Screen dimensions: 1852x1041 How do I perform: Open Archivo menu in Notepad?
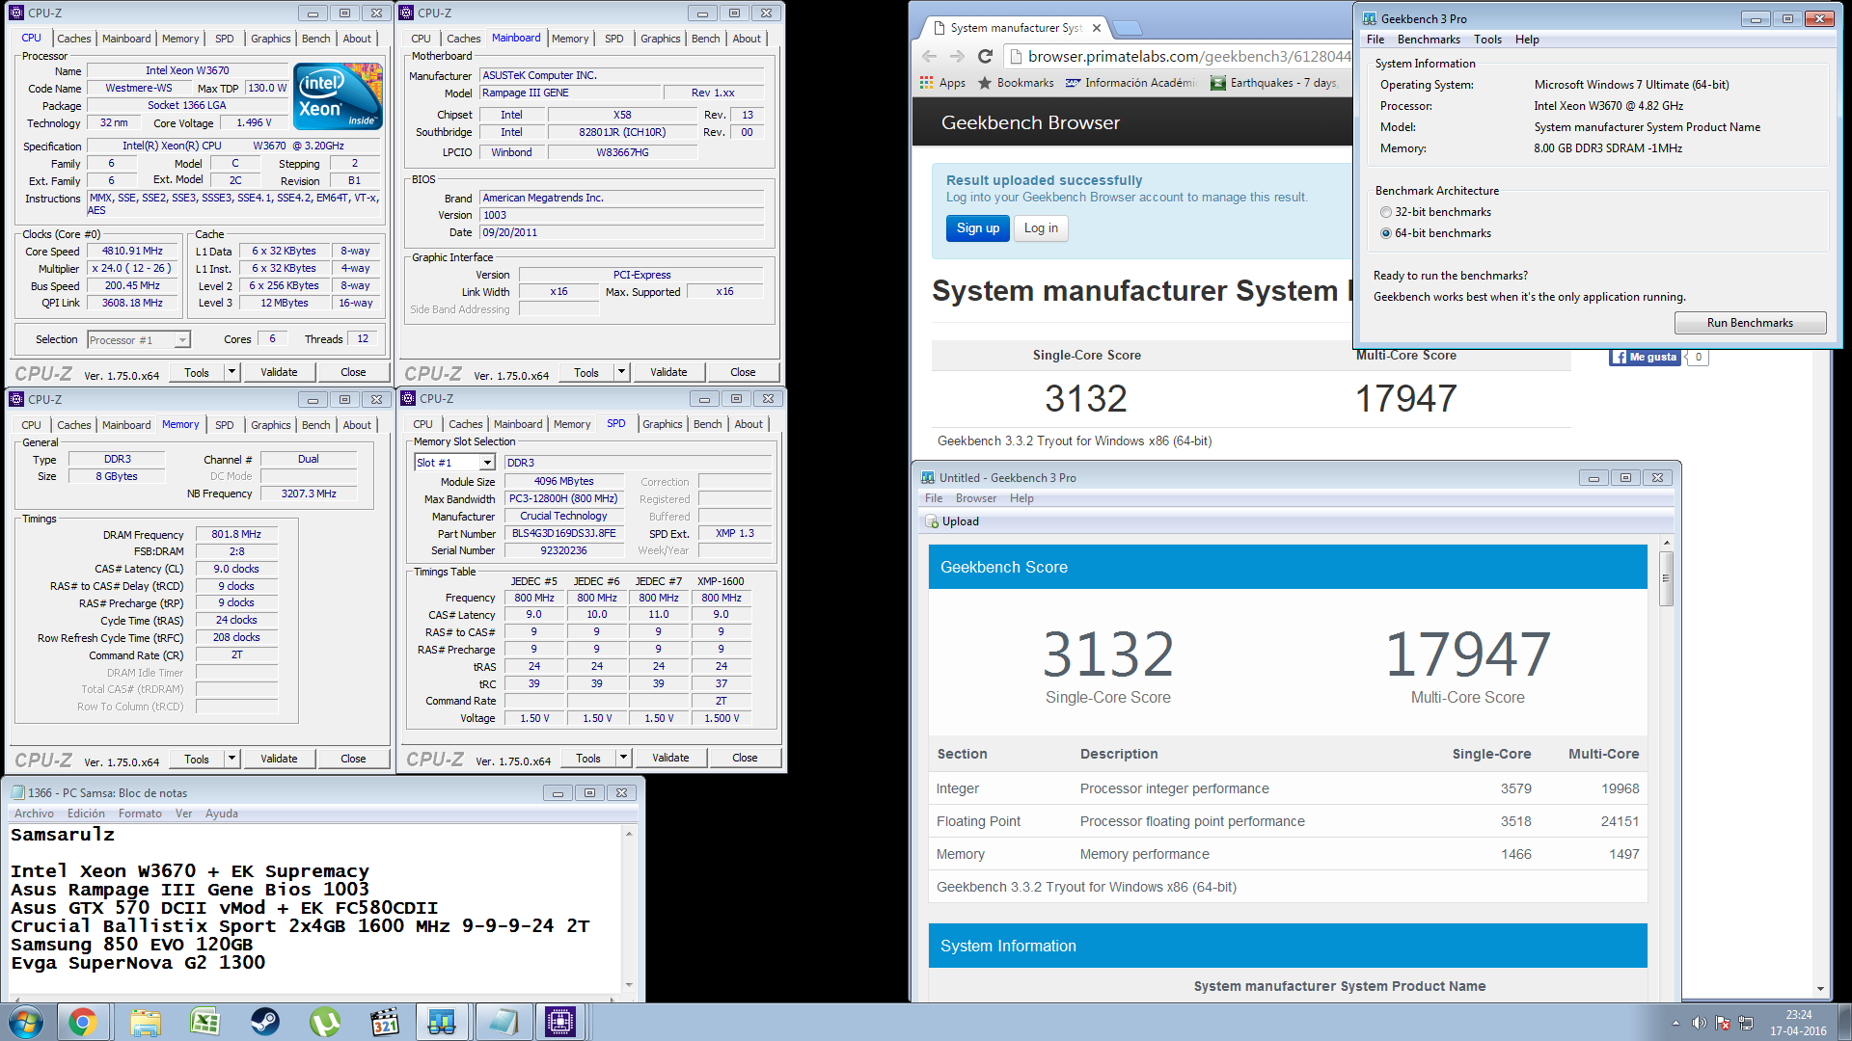coord(34,814)
